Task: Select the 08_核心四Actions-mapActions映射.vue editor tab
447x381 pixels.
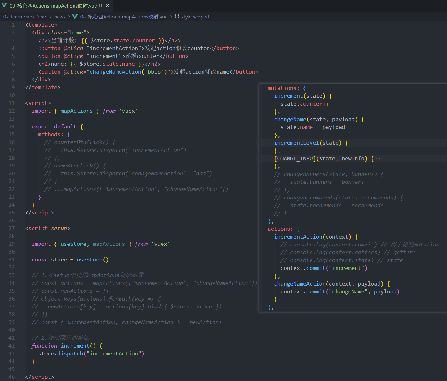Action: click(56, 6)
